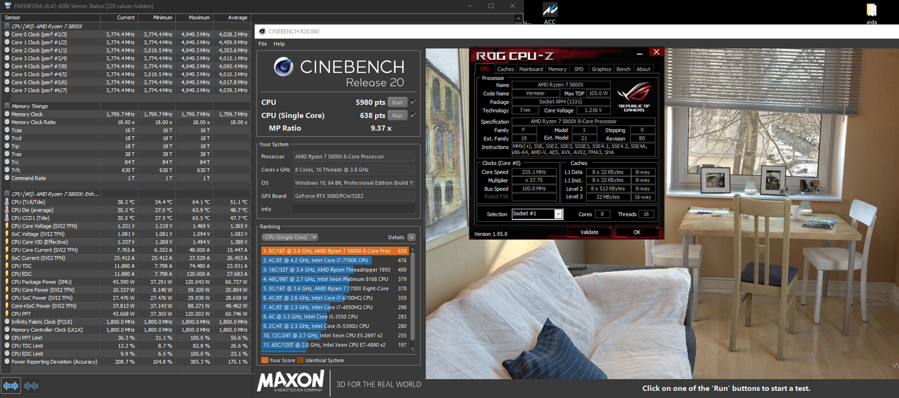The image size is (899, 398).
Task: Click the CPU [#0] Ryzen 5800X group icon
Action: (x=7, y=26)
